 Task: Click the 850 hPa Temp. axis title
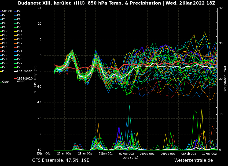35,79
